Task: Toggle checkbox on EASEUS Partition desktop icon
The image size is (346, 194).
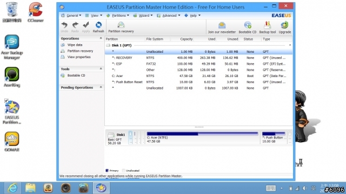Action: 6,101
